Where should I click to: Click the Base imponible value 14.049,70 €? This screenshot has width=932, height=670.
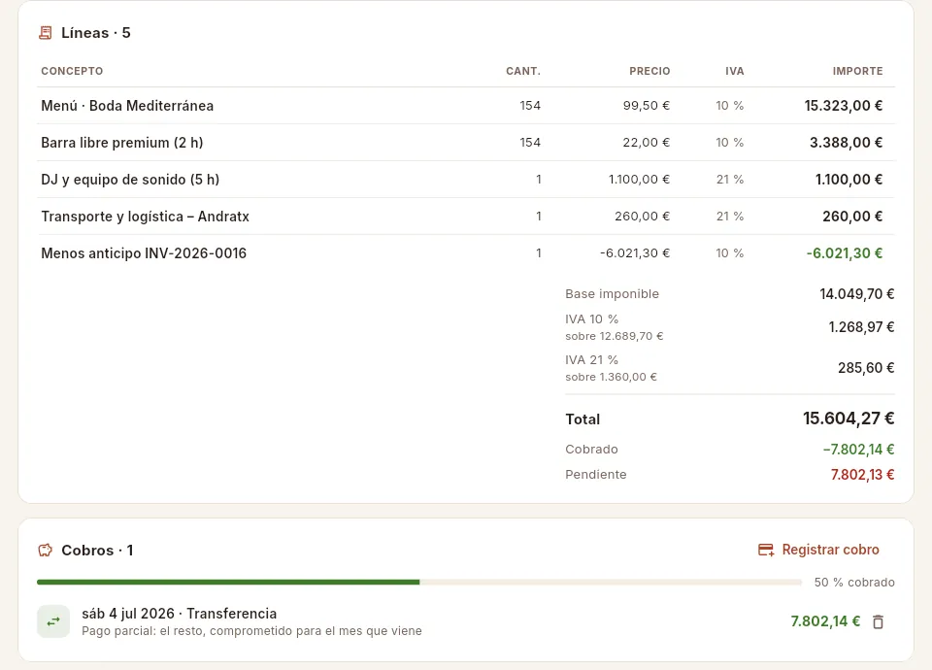click(857, 294)
